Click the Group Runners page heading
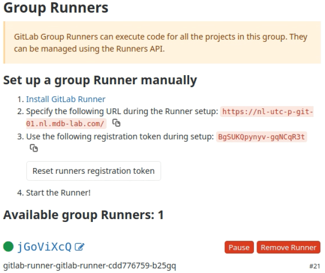 tap(56, 8)
